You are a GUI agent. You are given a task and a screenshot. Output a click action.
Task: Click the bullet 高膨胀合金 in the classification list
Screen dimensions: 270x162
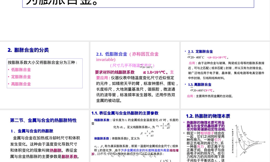(x=21, y=84)
